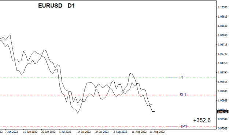Click the 1.01840 price axis label
229x135 pixels.
[x=223, y=91]
